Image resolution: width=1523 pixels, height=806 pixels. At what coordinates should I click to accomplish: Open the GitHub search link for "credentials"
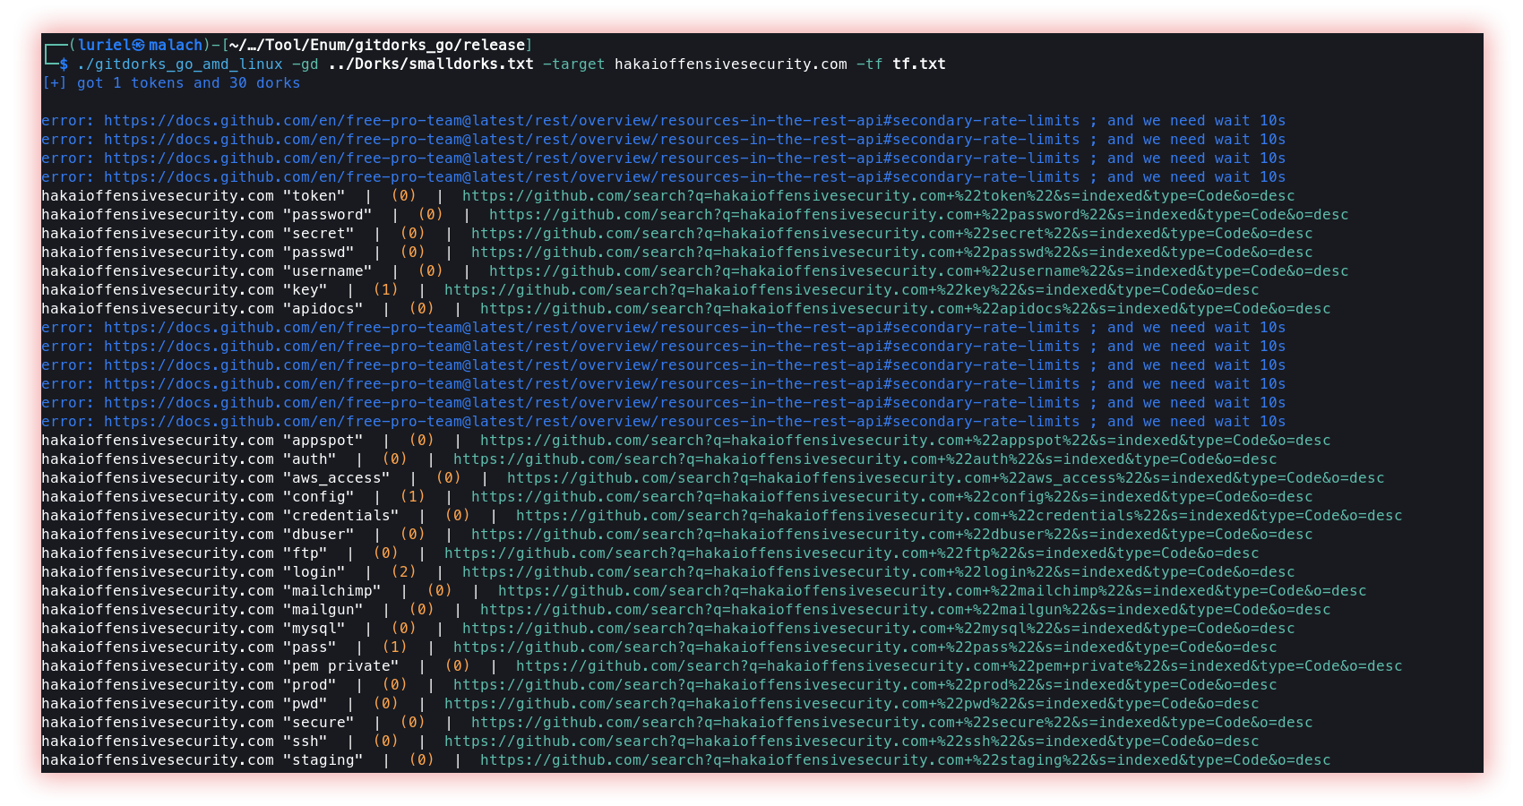pyautogui.click(x=959, y=516)
